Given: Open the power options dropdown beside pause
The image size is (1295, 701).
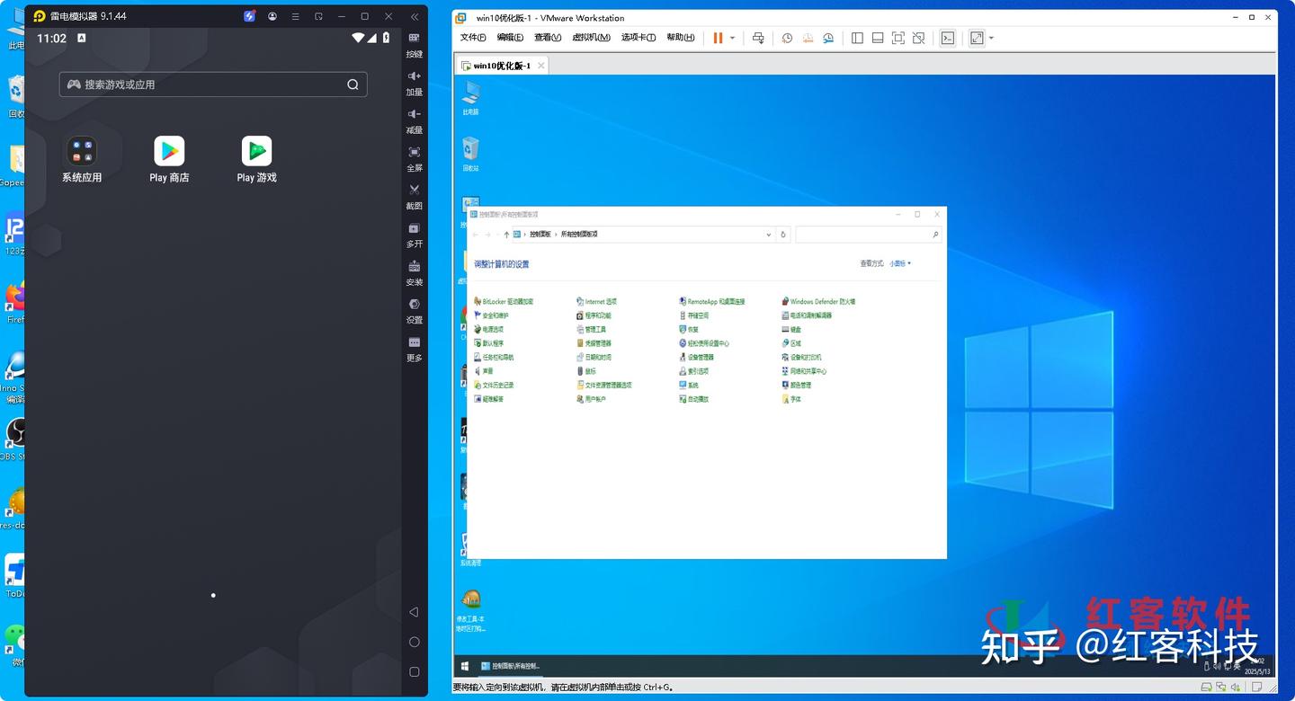Looking at the screenshot, I should click(x=732, y=38).
